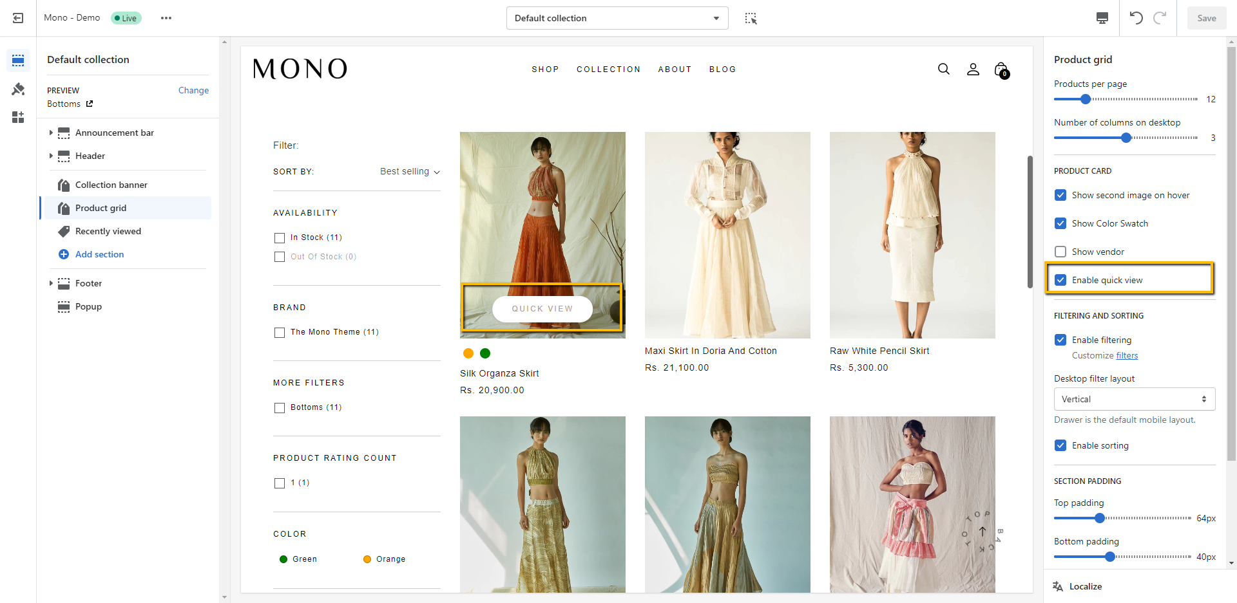Open the shopping bag cart icon
Viewport: 1237px width, 603px height.
pyautogui.click(x=1001, y=70)
